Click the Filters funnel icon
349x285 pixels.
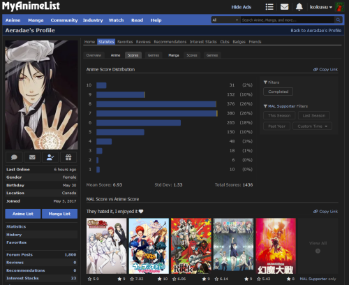point(265,82)
